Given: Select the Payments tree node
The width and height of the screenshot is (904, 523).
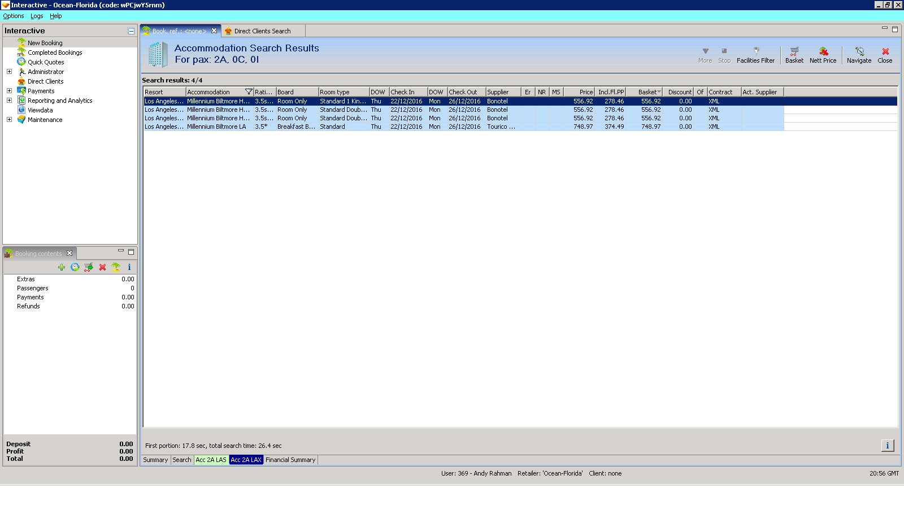Looking at the screenshot, I should [41, 91].
